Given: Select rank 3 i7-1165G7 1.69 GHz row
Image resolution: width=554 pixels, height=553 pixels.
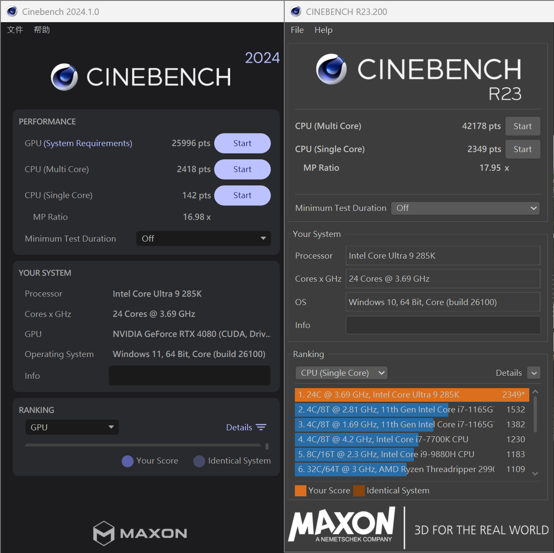Looking at the screenshot, I should click(x=412, y=424).
